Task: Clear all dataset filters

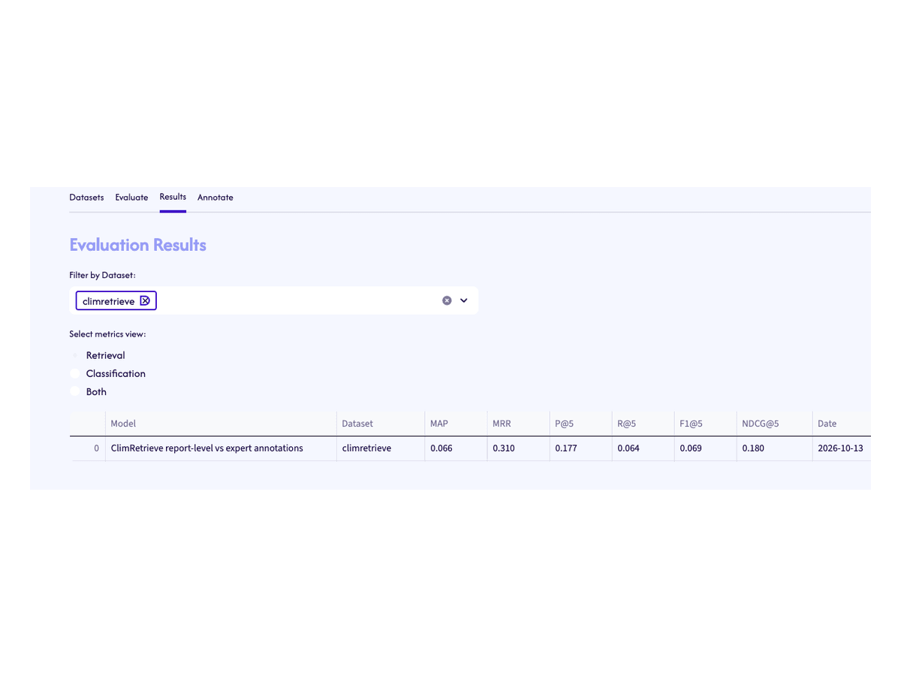Action: tap(447, 300)
